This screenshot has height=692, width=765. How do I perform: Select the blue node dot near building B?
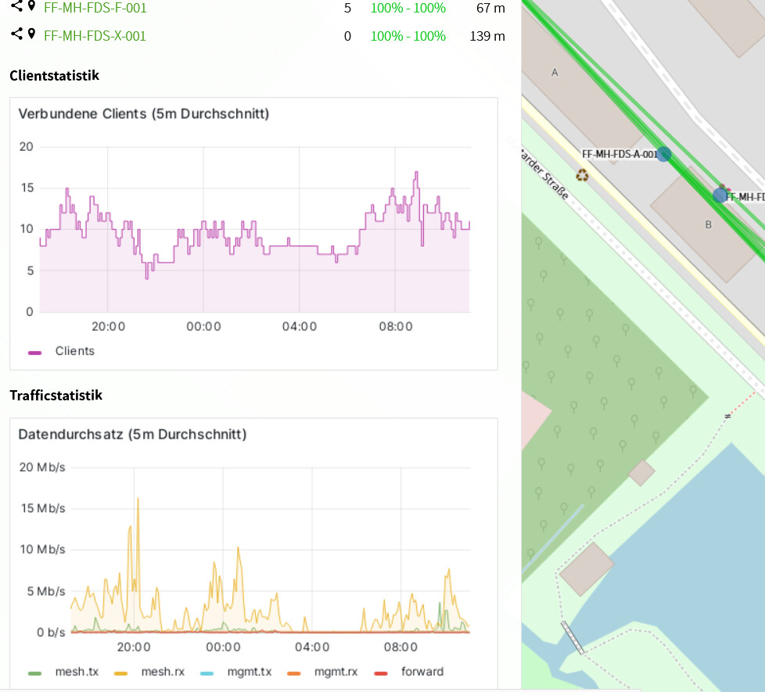click(720, 195)
